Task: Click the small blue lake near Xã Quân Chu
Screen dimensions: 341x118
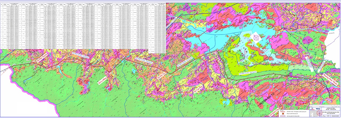Action: [226, 102]
